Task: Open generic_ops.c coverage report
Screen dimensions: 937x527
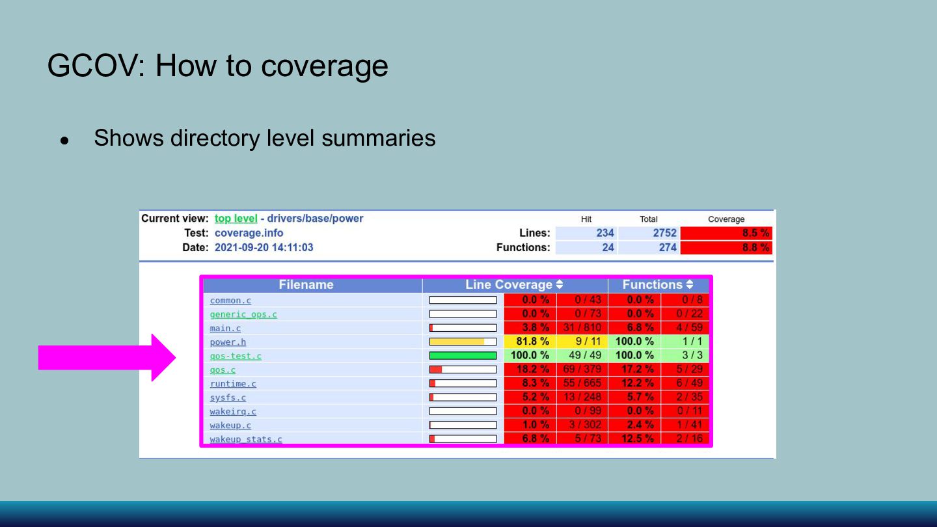Action: pos(243,314)
